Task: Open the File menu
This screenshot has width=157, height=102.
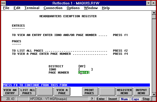Action: [6, 8]
